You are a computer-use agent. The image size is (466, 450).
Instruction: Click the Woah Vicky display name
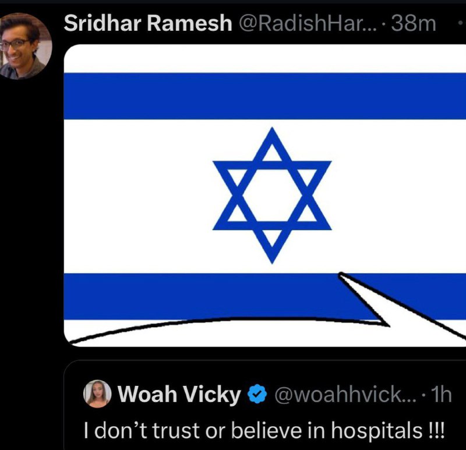[179, 394]
